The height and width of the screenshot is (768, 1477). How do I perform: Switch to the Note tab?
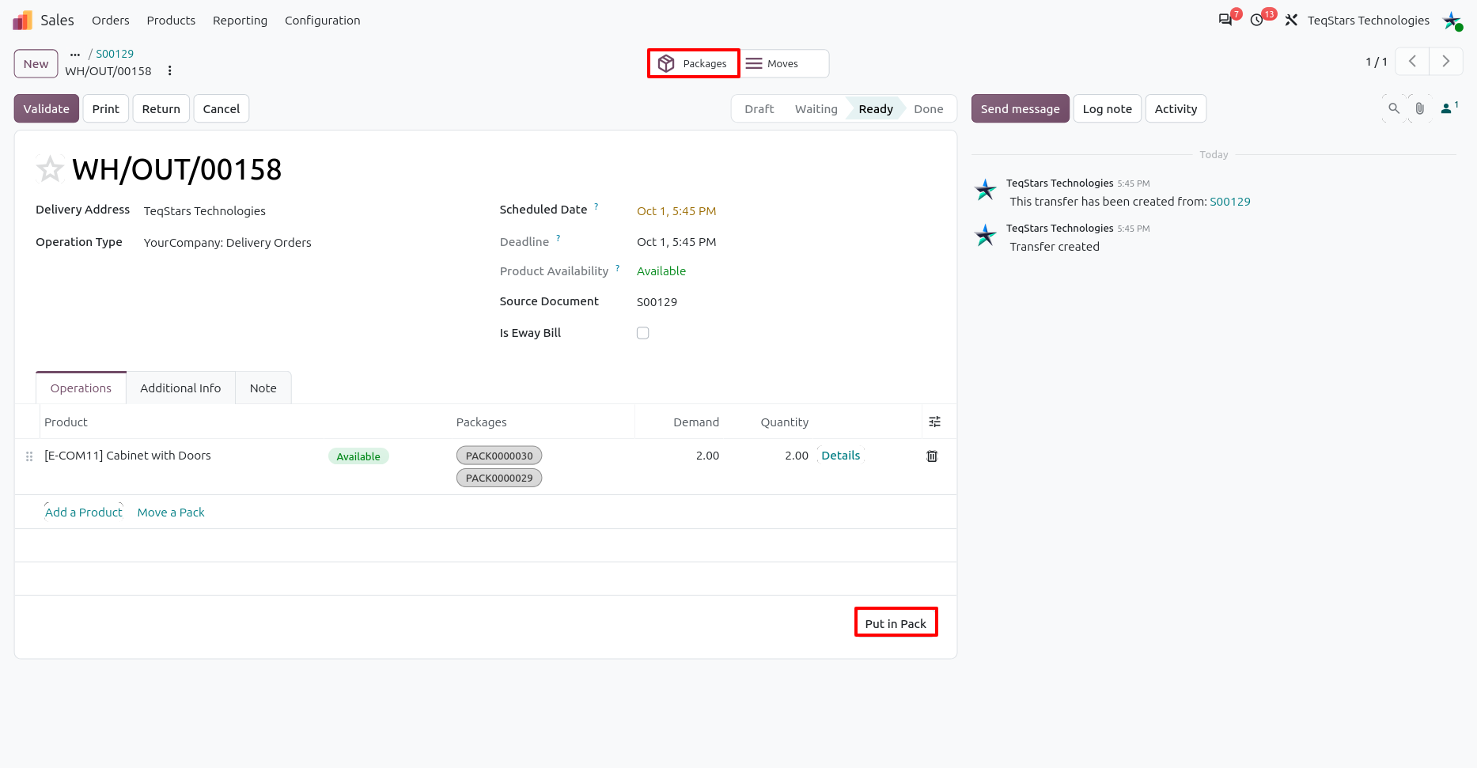click(263, 388)
